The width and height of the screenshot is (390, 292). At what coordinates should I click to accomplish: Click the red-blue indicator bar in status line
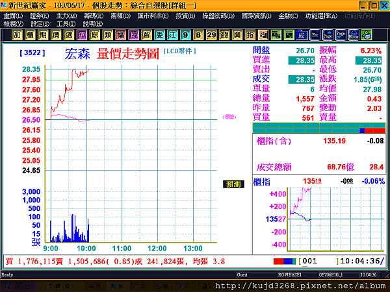pos(285,262)
